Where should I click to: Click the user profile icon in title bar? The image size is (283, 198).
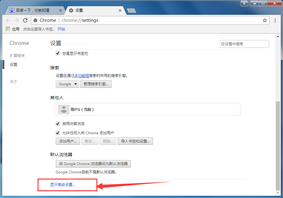click(244, 3)
